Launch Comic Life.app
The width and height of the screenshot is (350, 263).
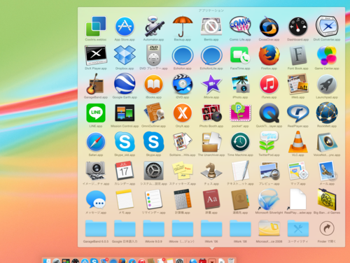click(x=240, y=27)
